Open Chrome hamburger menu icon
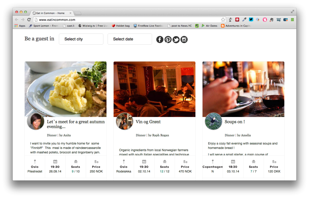This screenshot has height=198, width=309. pos(292,20)
